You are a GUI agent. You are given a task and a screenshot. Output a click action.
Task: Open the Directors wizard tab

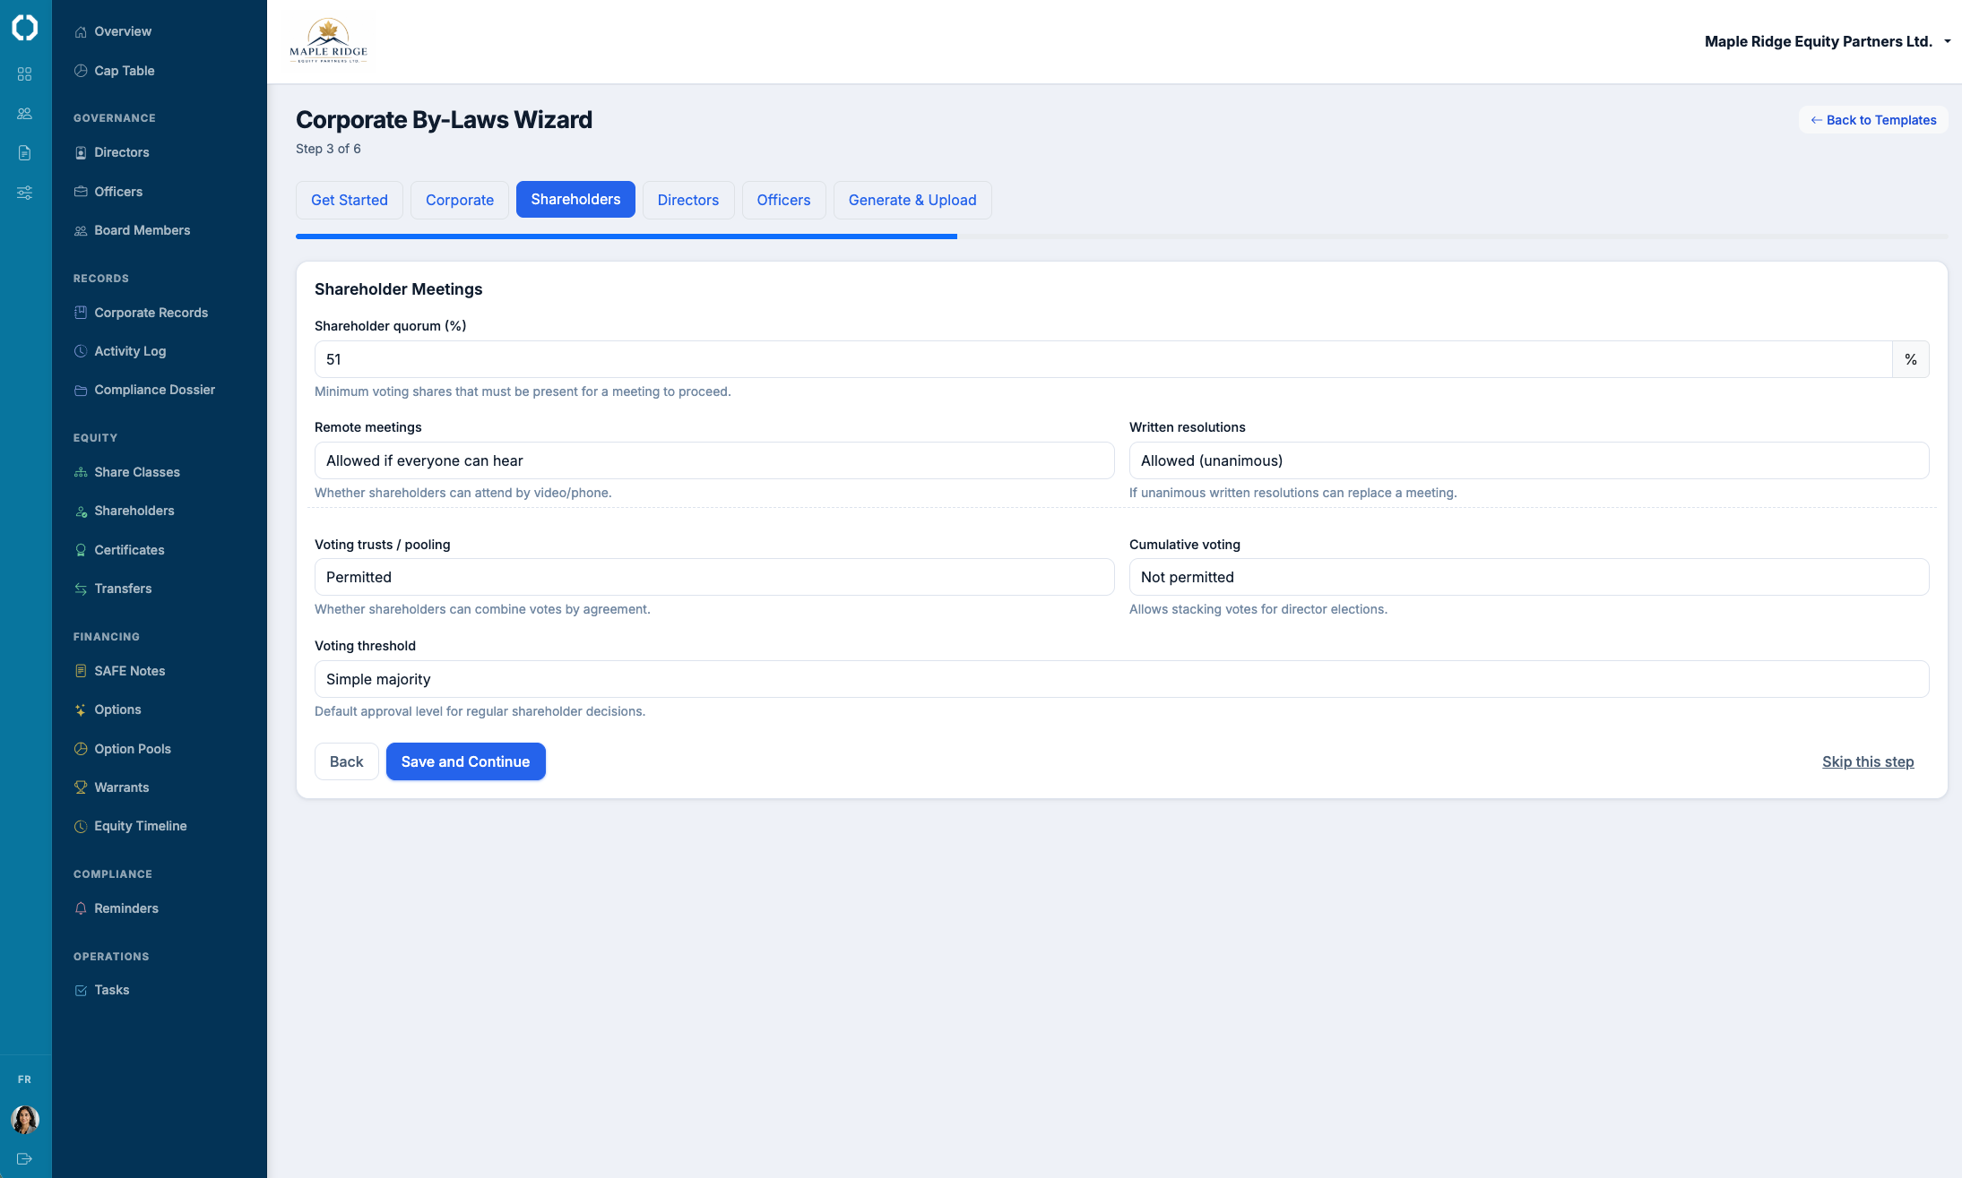pyautogui.click(x=688, y=200)
